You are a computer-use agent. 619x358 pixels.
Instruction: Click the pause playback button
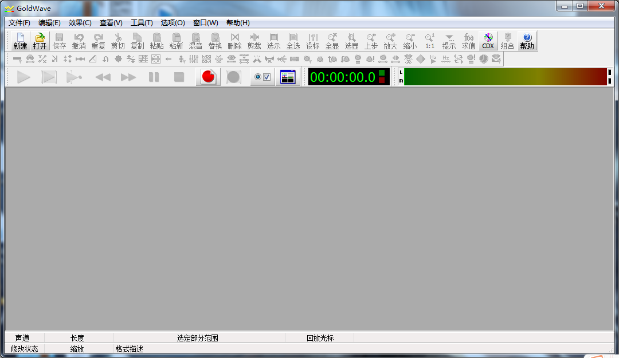coord(154,77)
